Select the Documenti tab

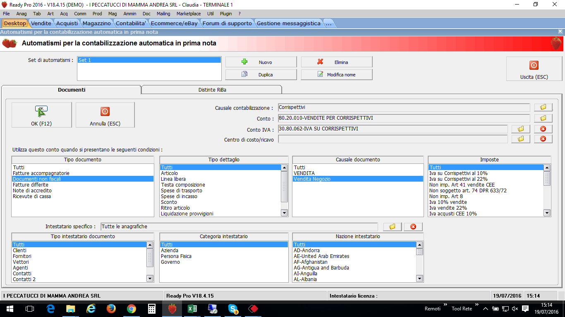[x=72, y=90]
